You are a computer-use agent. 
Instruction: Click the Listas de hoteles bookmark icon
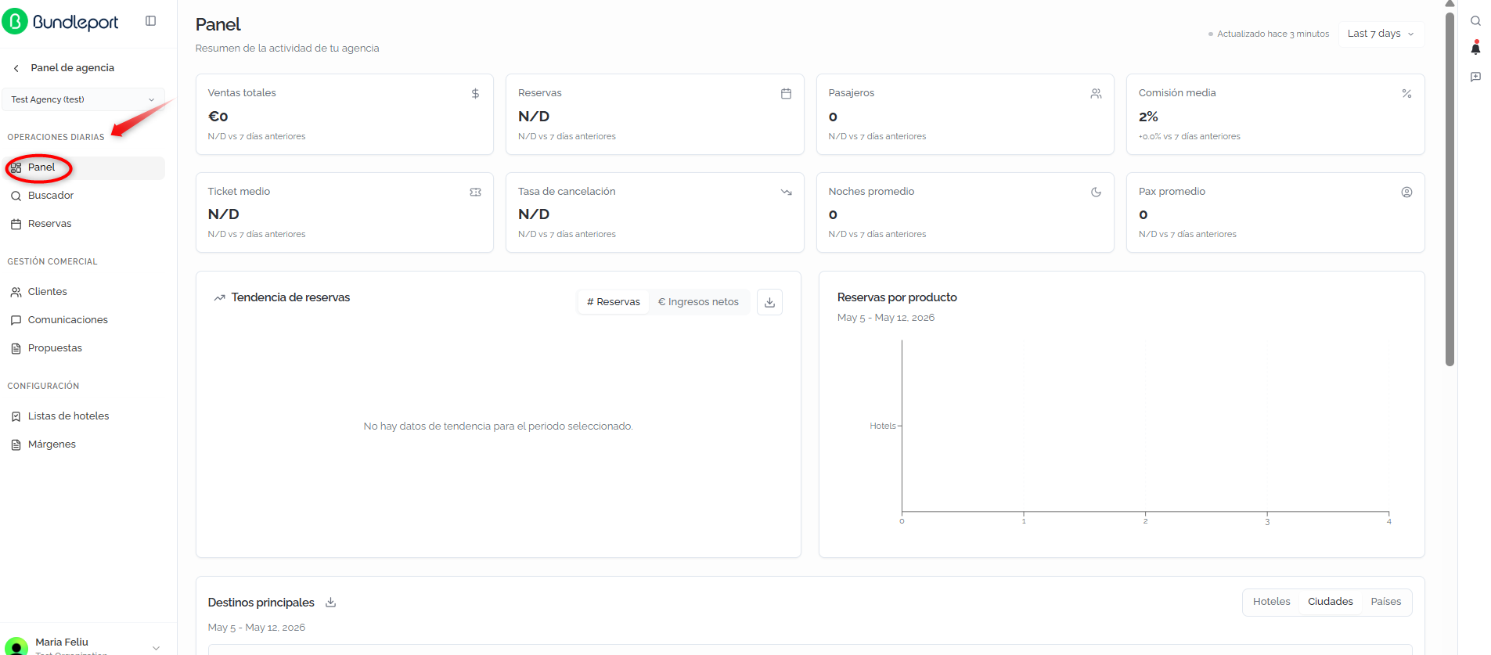[16, 417]
